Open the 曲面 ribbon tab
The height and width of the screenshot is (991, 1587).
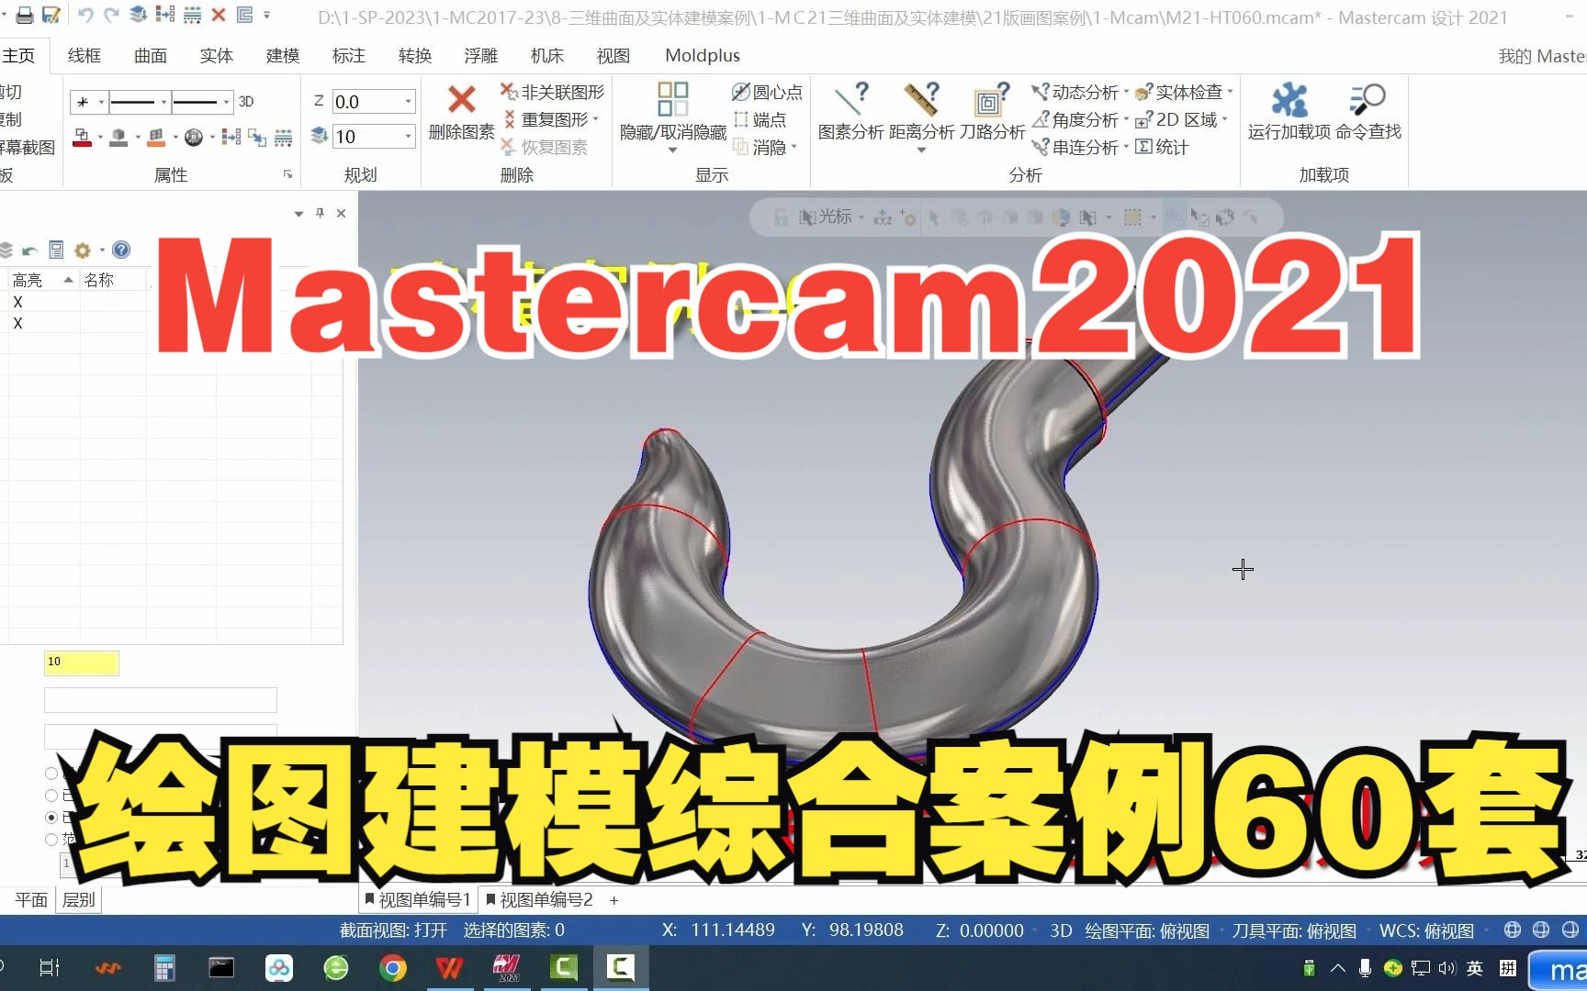[151, 56]
